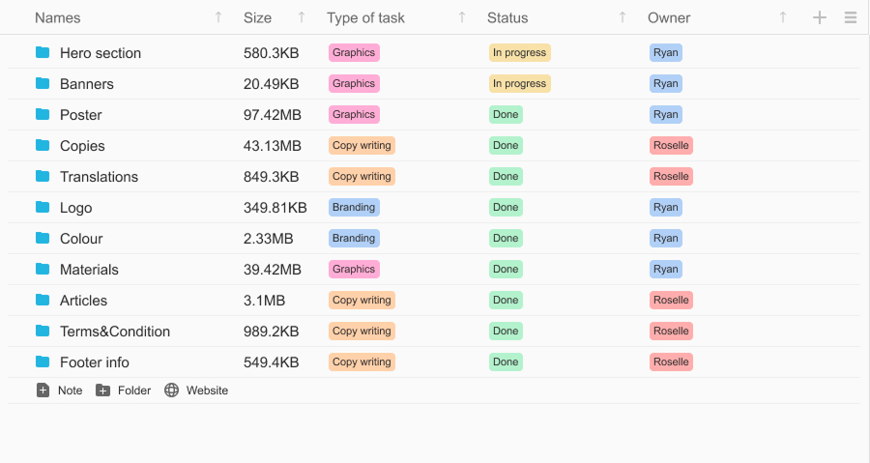Select the Materials folder name
This screenshot has width=870, height=463.
tap(89, 269)
